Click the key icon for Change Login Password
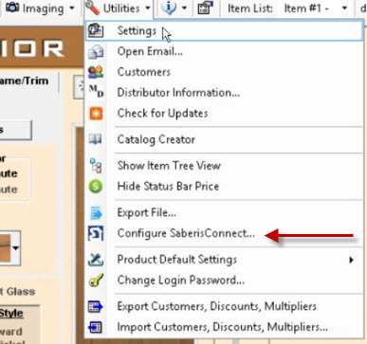 96,281
